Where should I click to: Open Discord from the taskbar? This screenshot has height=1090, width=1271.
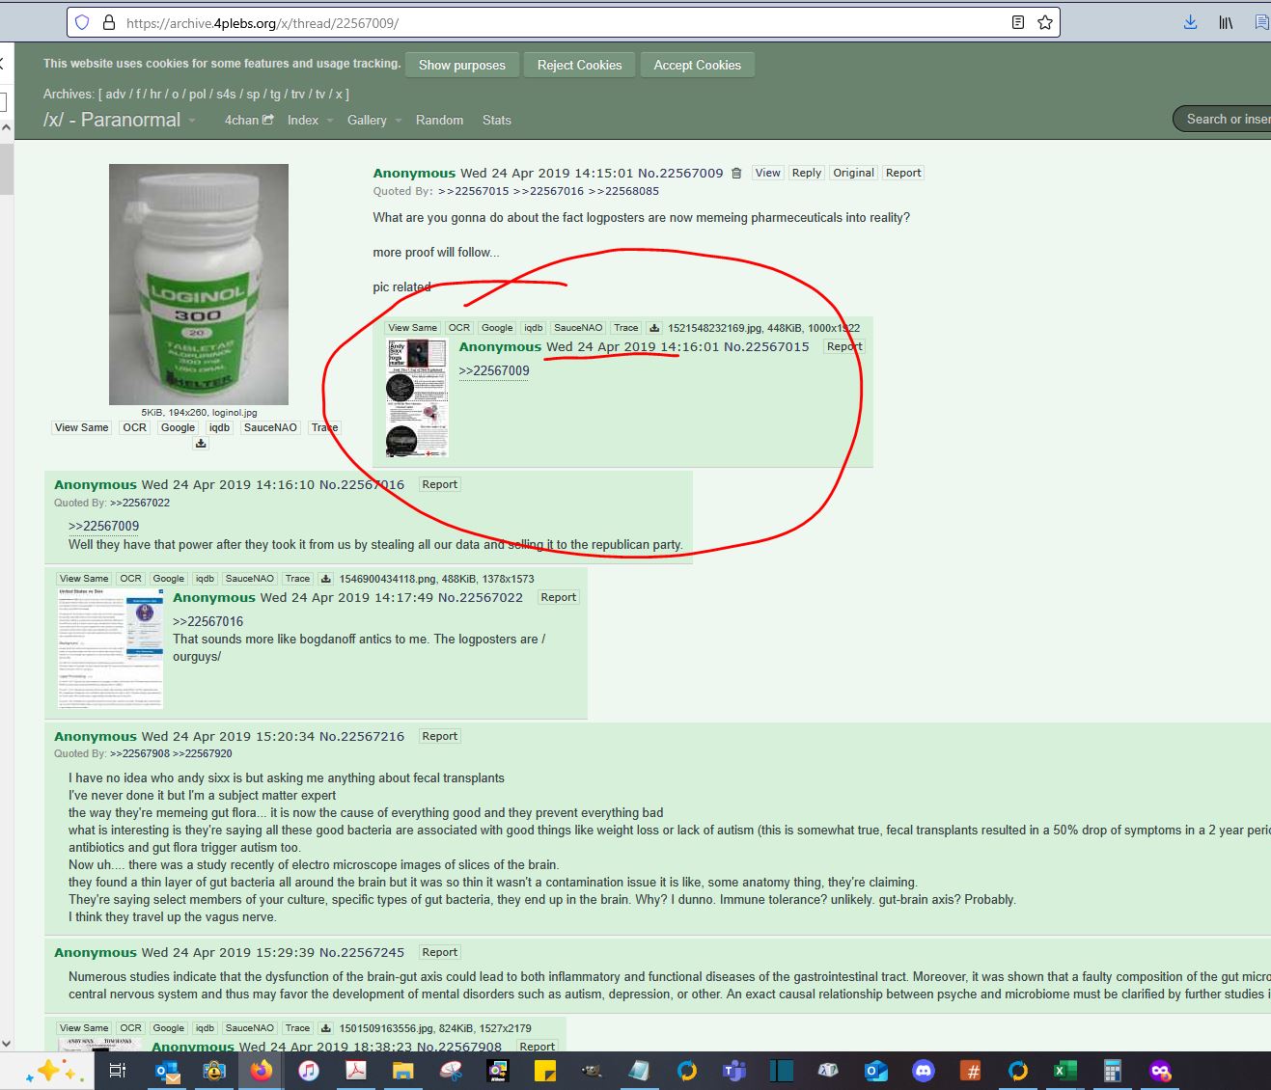click(x=924, y=1071)
